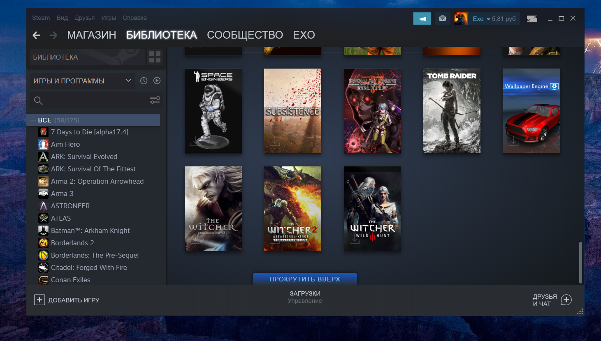This screenshot has width=601, height=341.
Task: Click the Exo profile avatar
Action: (461, 18)
